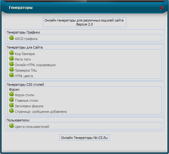The width and height of the screenshot is (169, 154).
Task: Open the Мета теги generator link
Action: [23, 59]
